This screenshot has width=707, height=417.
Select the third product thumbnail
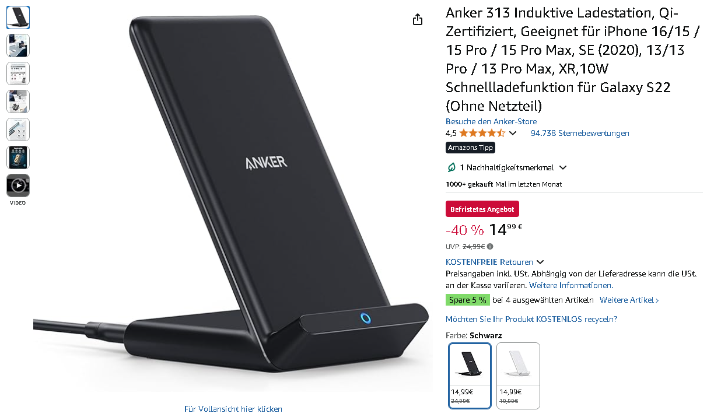coord(18,73)
